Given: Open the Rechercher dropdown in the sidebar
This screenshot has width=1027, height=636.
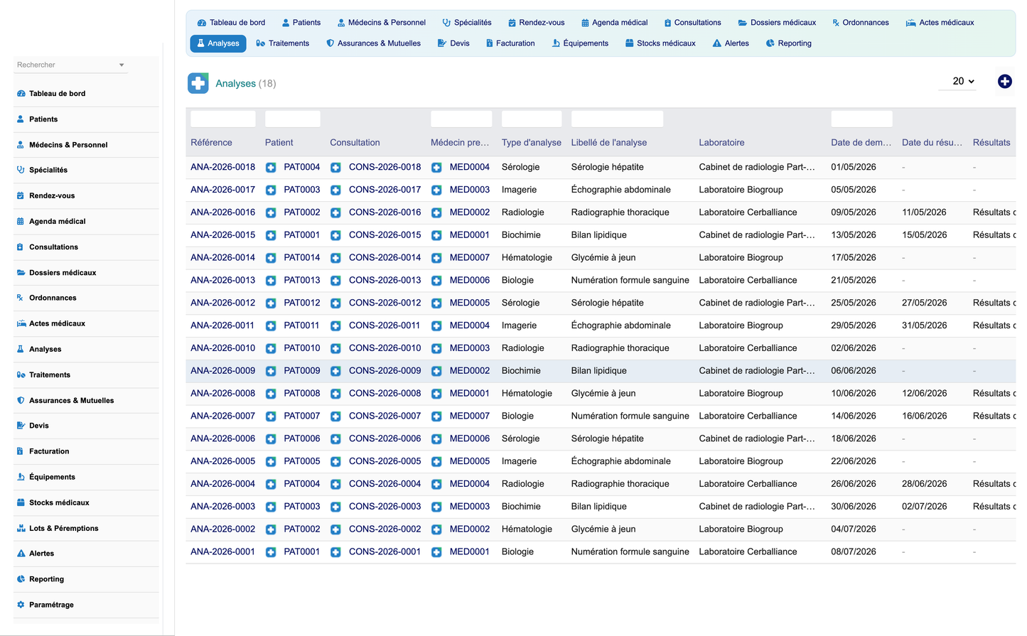Looking at the screenshot, I should (70, 65).
